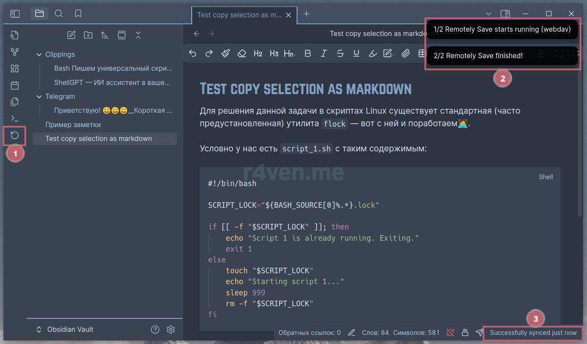Create a new note in file explorer
Screen dimensions: 587x344
tap(71, 35)
